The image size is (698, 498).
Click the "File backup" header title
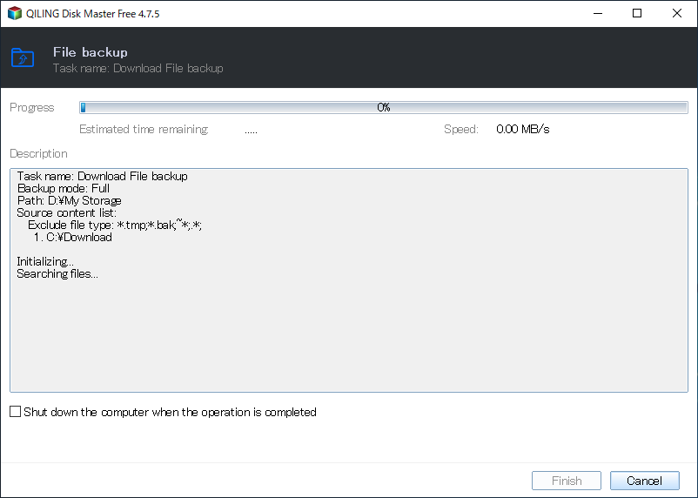coord(91,52)
